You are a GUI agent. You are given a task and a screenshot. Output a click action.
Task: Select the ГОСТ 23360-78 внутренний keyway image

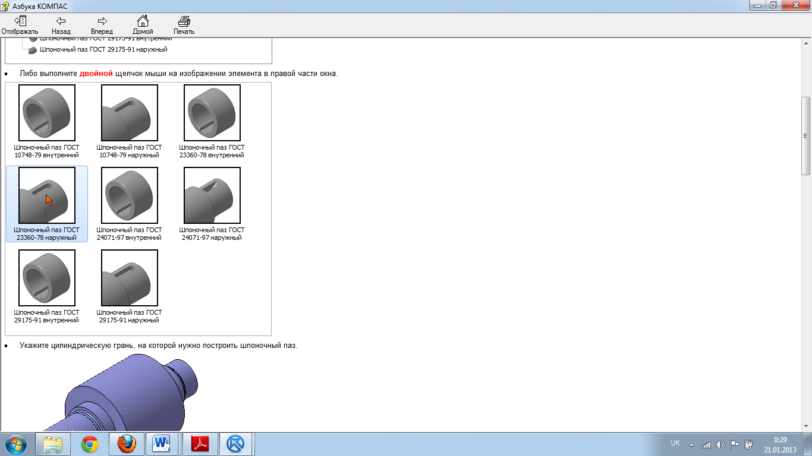point(212,113)
